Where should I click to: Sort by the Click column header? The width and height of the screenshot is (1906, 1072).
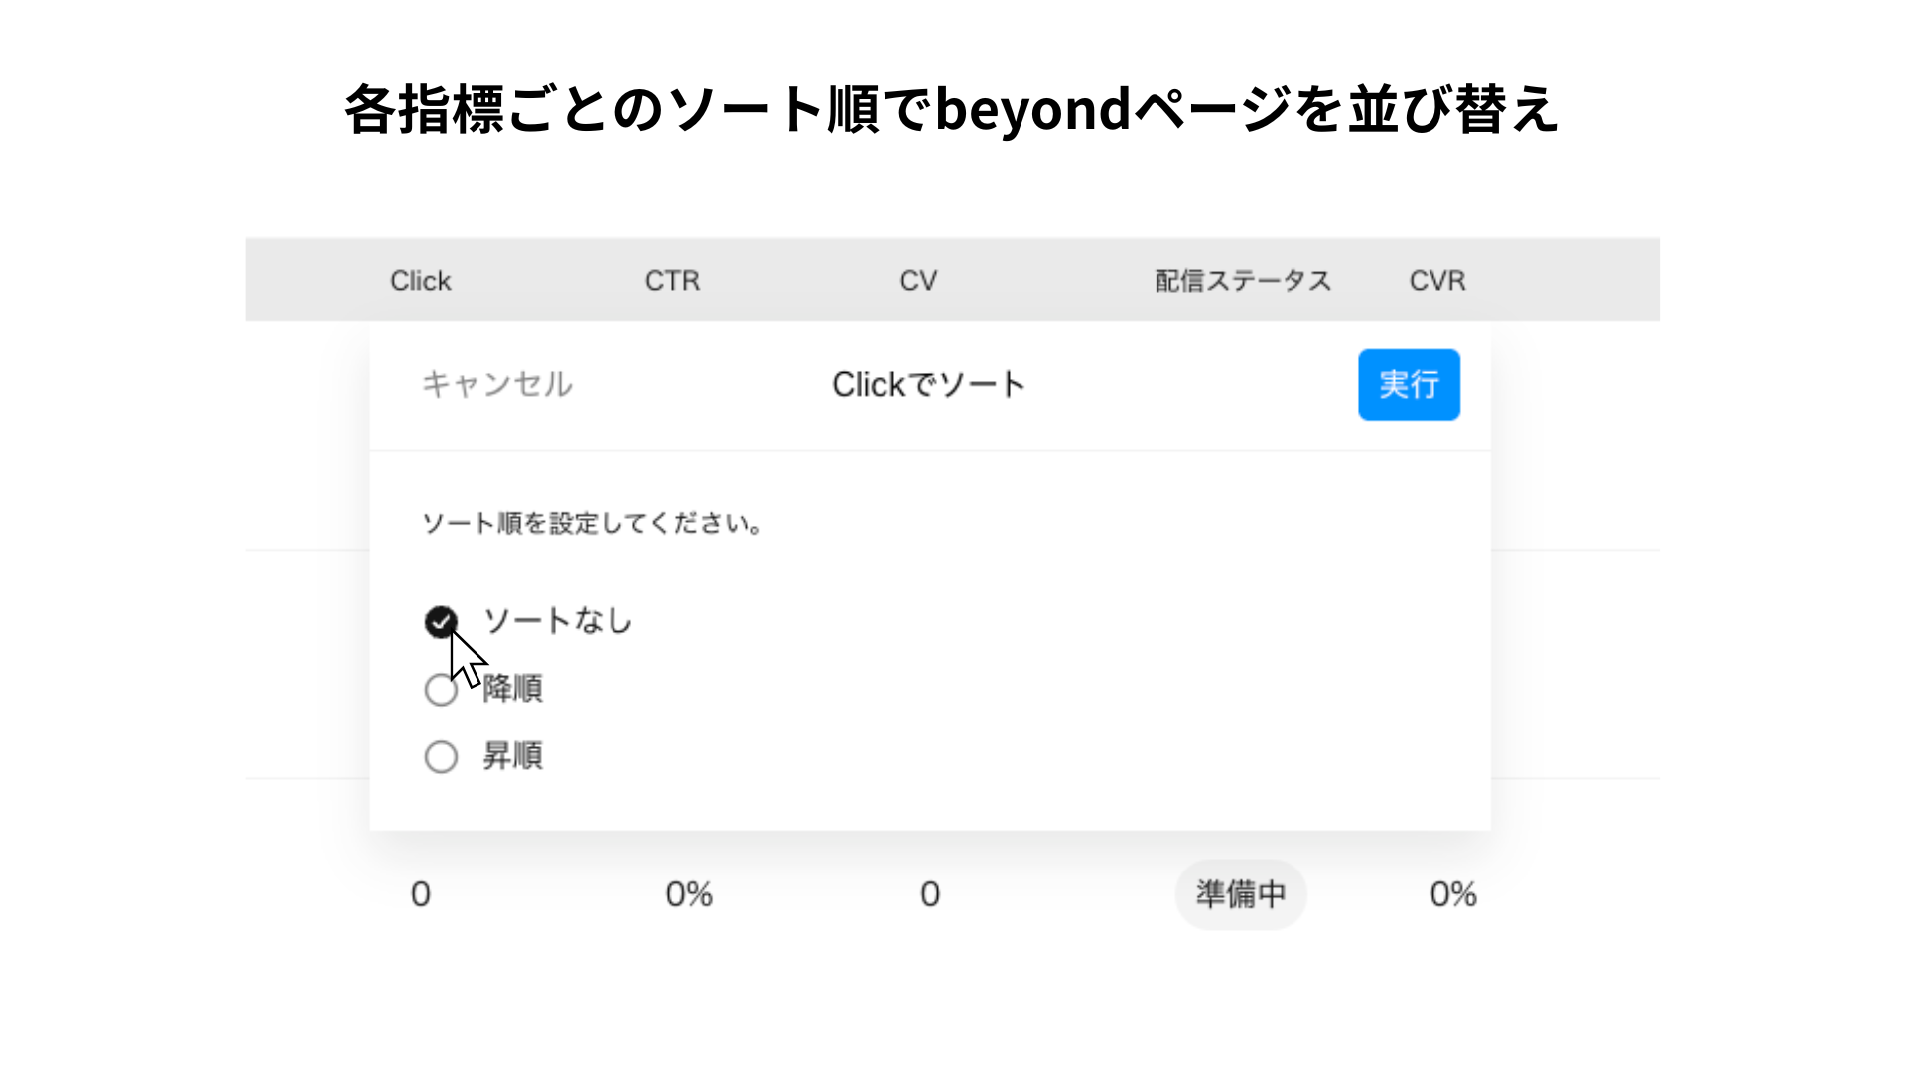coord(421,281)
